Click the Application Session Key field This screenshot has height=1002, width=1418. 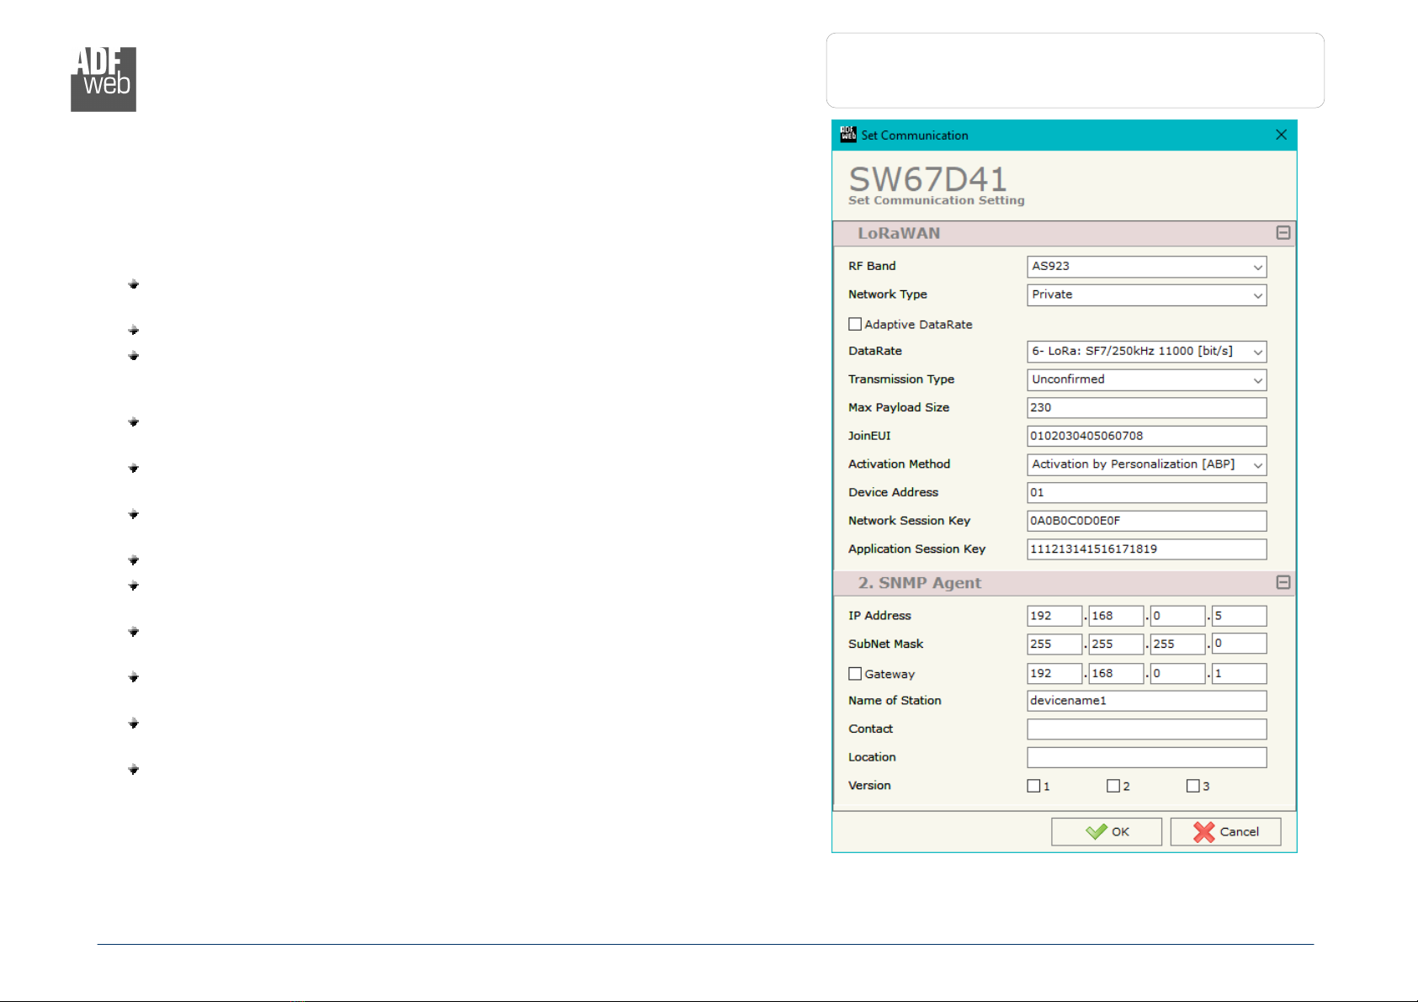pos(1147,549)
